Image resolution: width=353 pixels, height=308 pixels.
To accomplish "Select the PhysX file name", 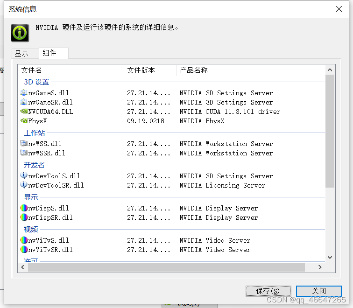I will tap(37, 121).
